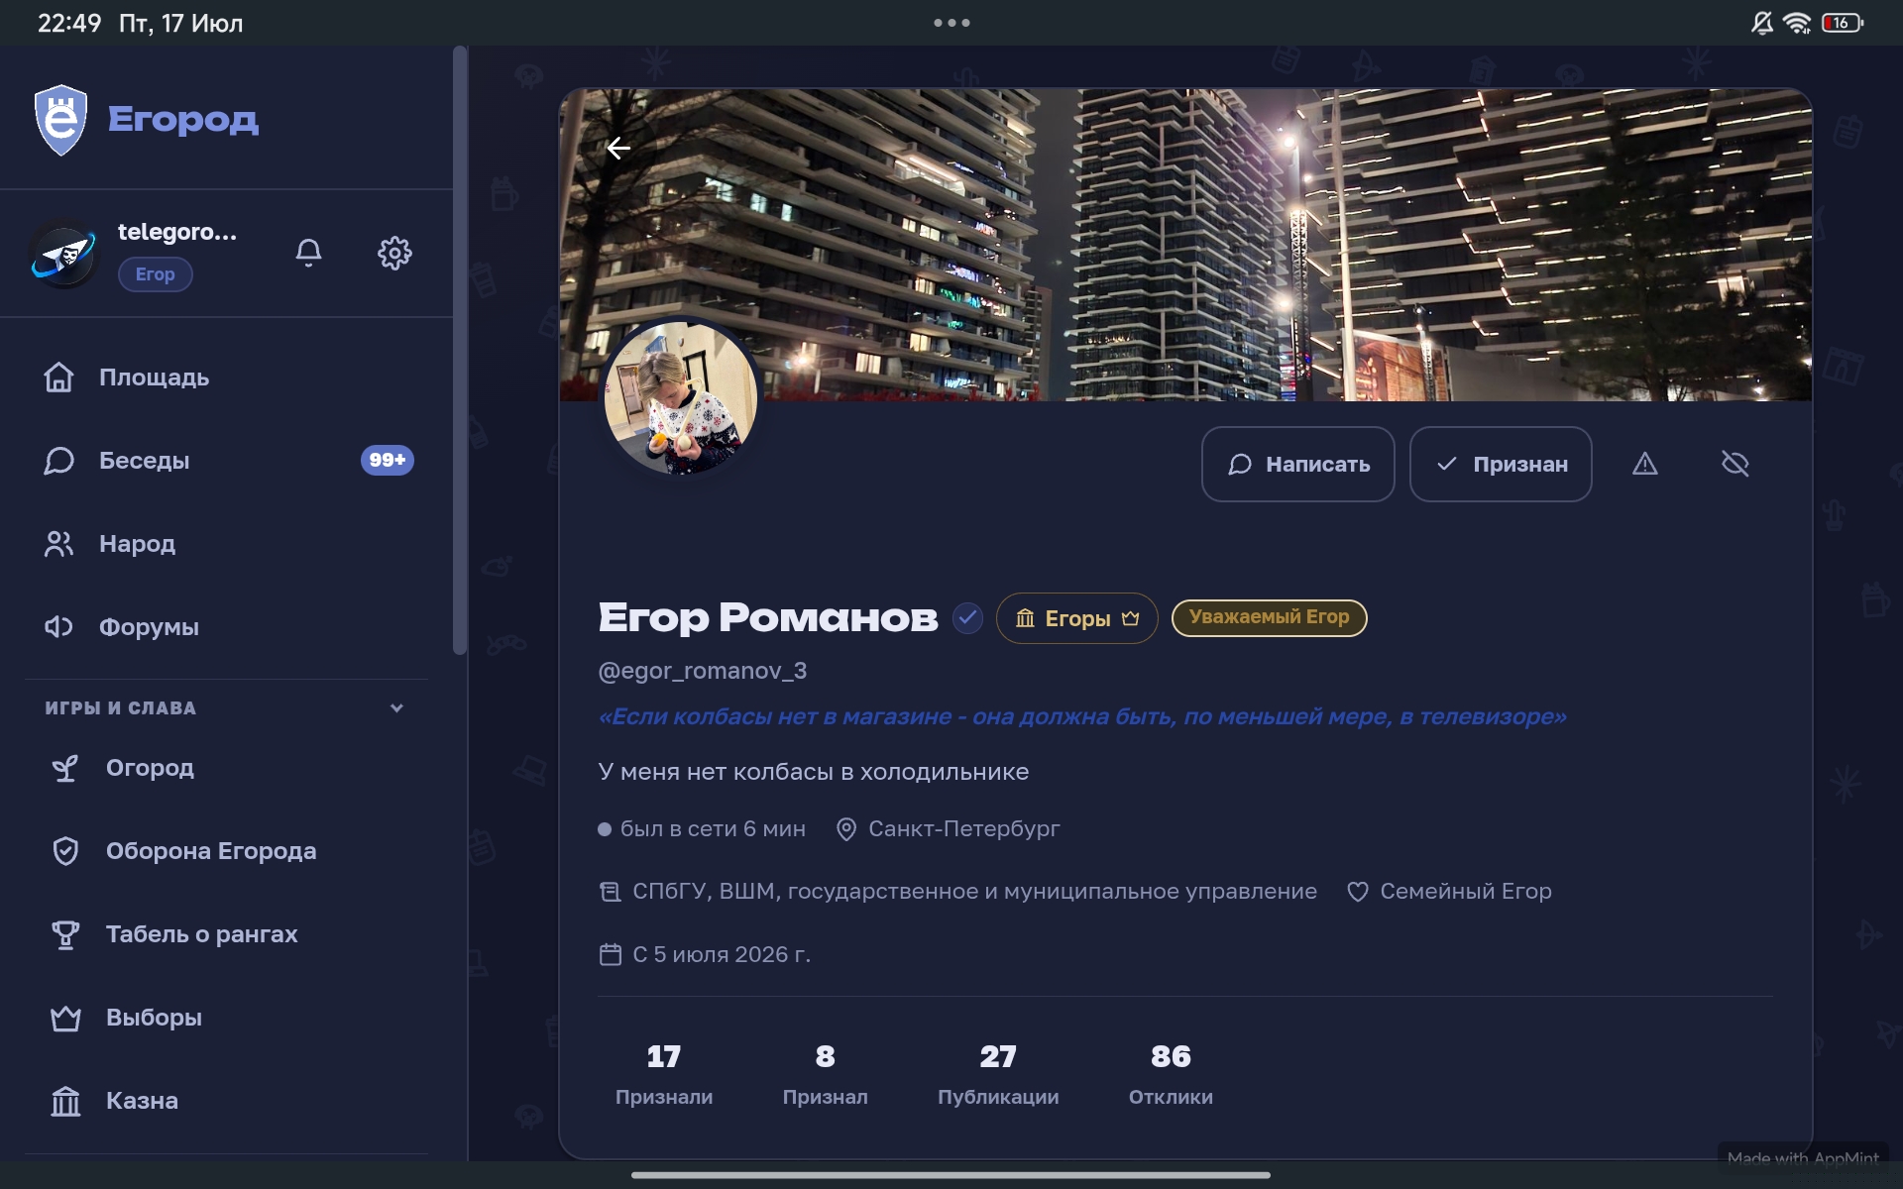Open the notifications bell icon
Viewport: 1903px width, 1189px height.
(308, 253)
